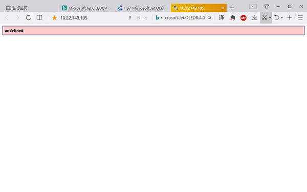Open the Adblock Plus extension
This screenshot has height=192, width=307.
[x=244, y=18]
